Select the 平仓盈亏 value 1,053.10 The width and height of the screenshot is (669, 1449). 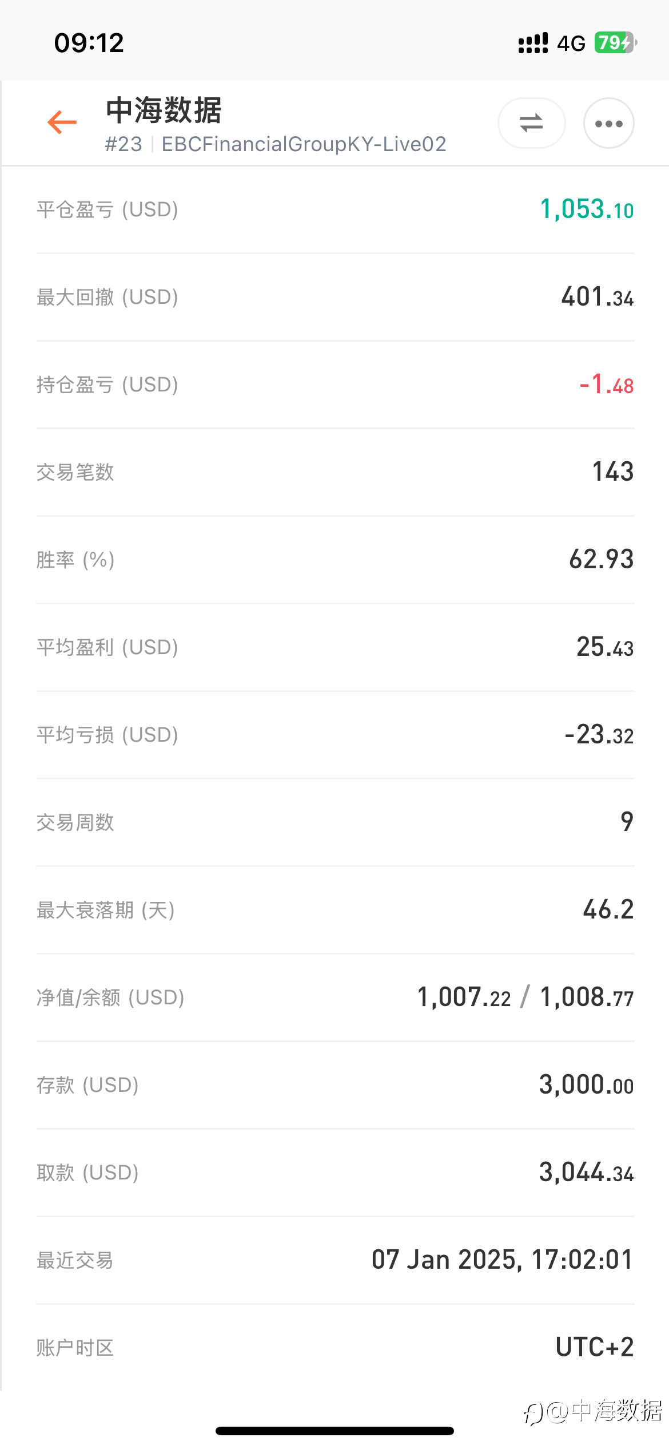coord(587,209)
